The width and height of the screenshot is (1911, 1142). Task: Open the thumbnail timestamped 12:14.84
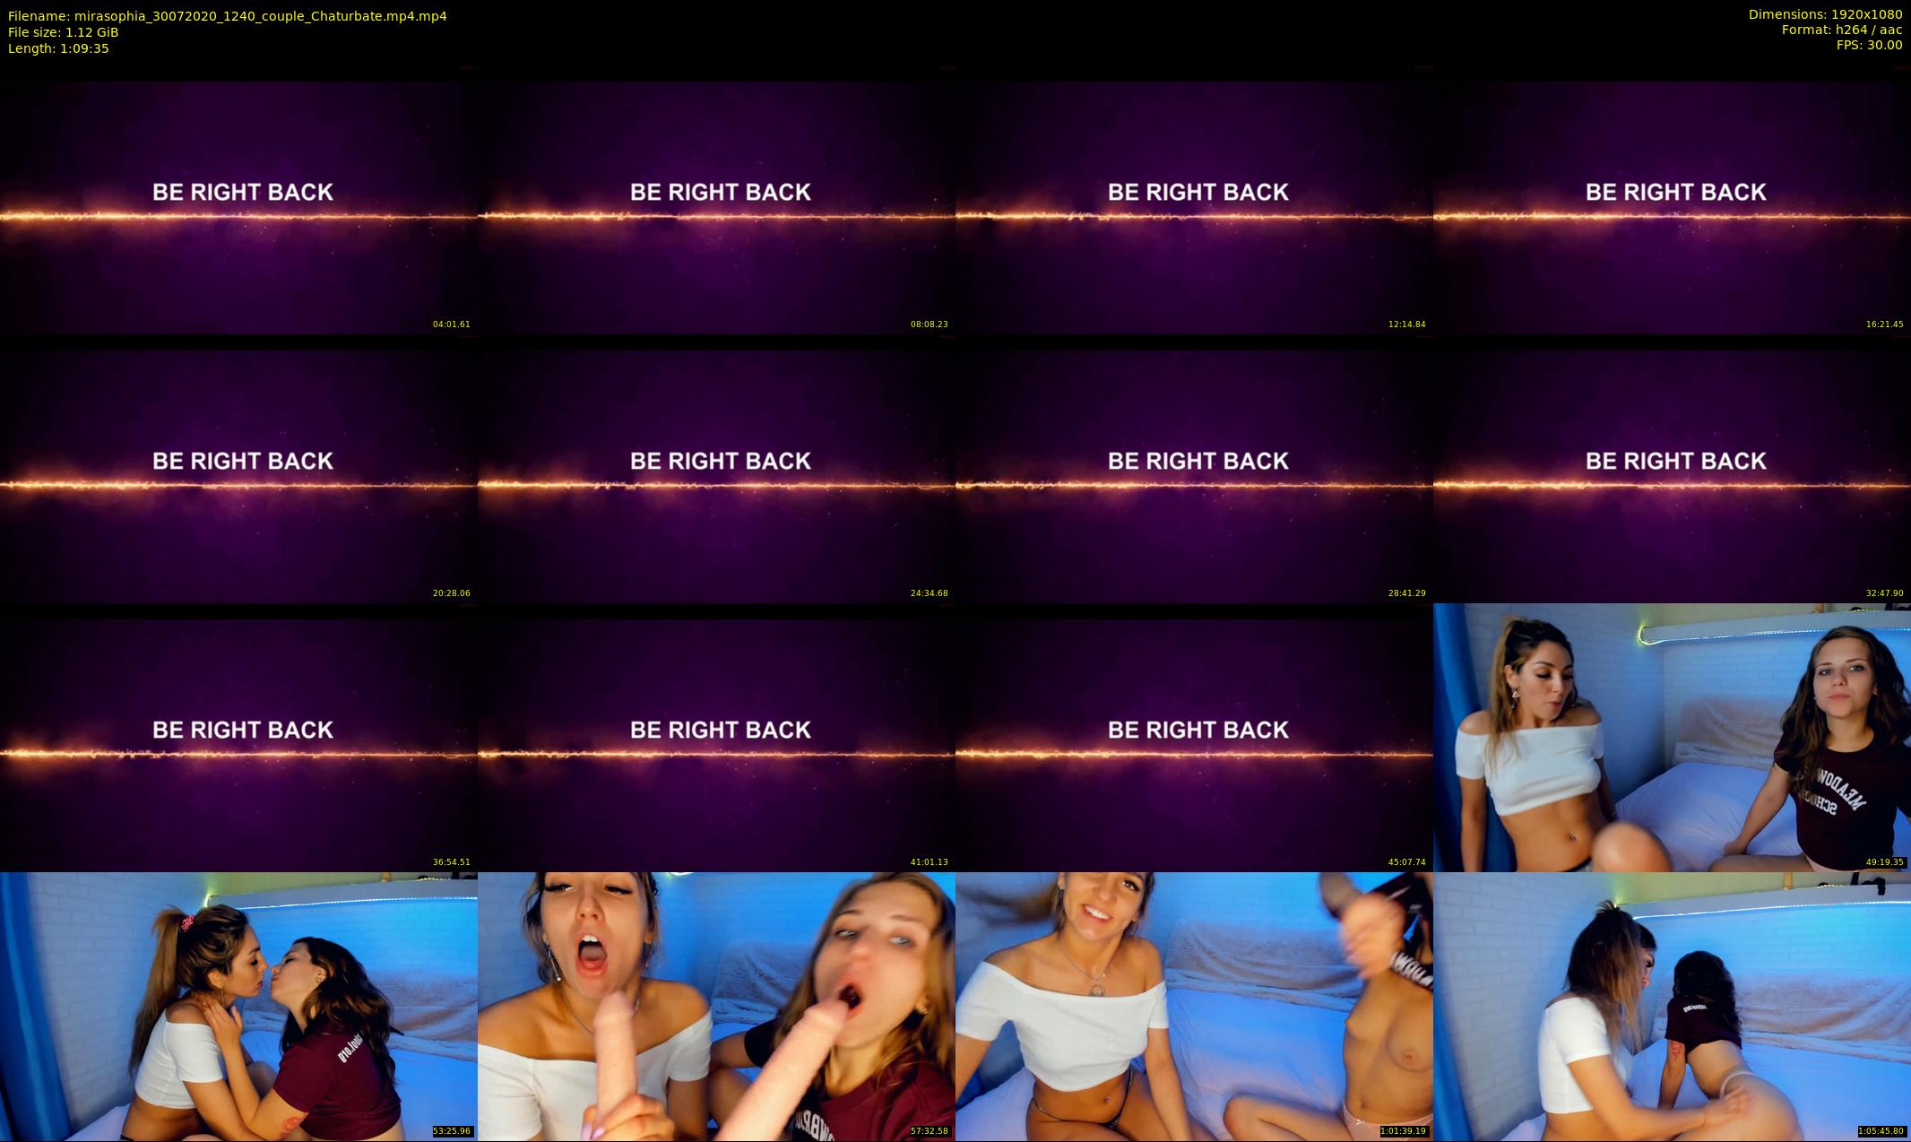tap(1194, 200)
